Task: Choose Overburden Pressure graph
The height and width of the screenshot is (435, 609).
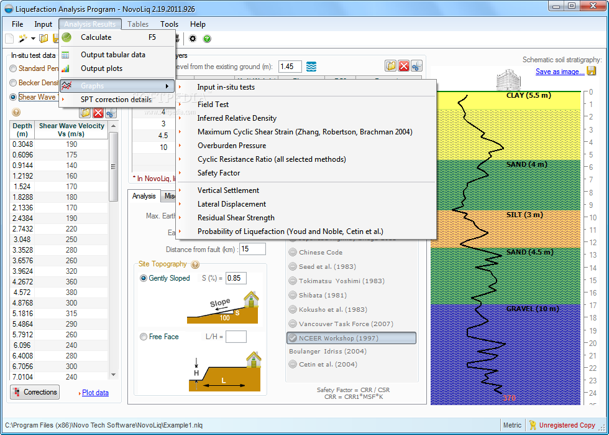Action: pyautogui.click(x=306, y=146)
